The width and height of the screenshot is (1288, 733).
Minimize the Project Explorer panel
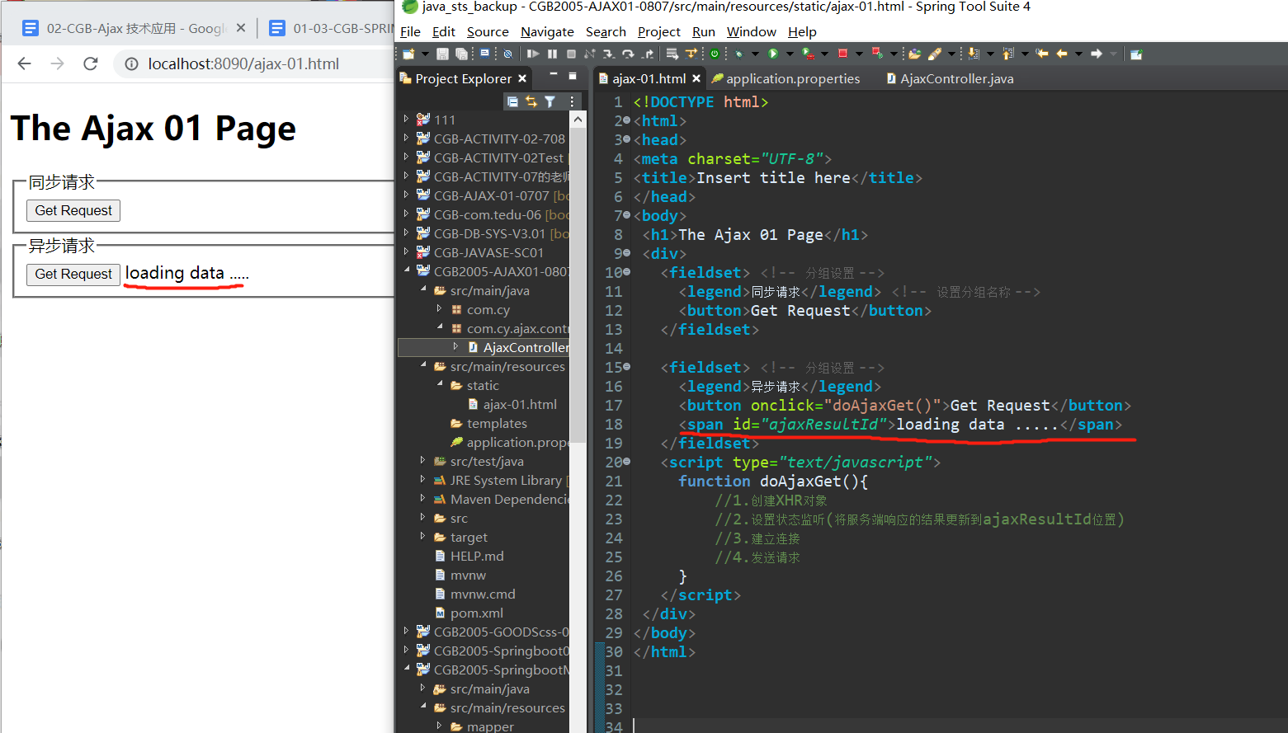tap(553, 75)
